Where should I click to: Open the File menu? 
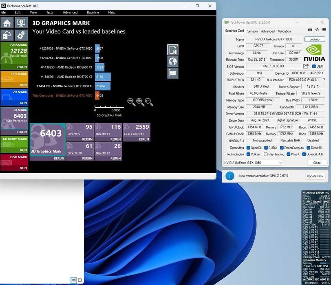3,13
